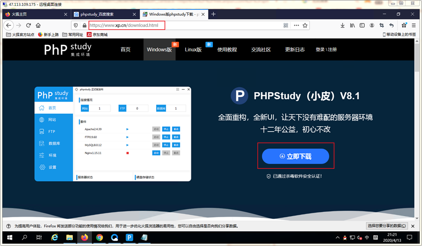This screenshot has height=246, width=422.
Task: Open the library bookshelf icon
Action: [352, 25]
